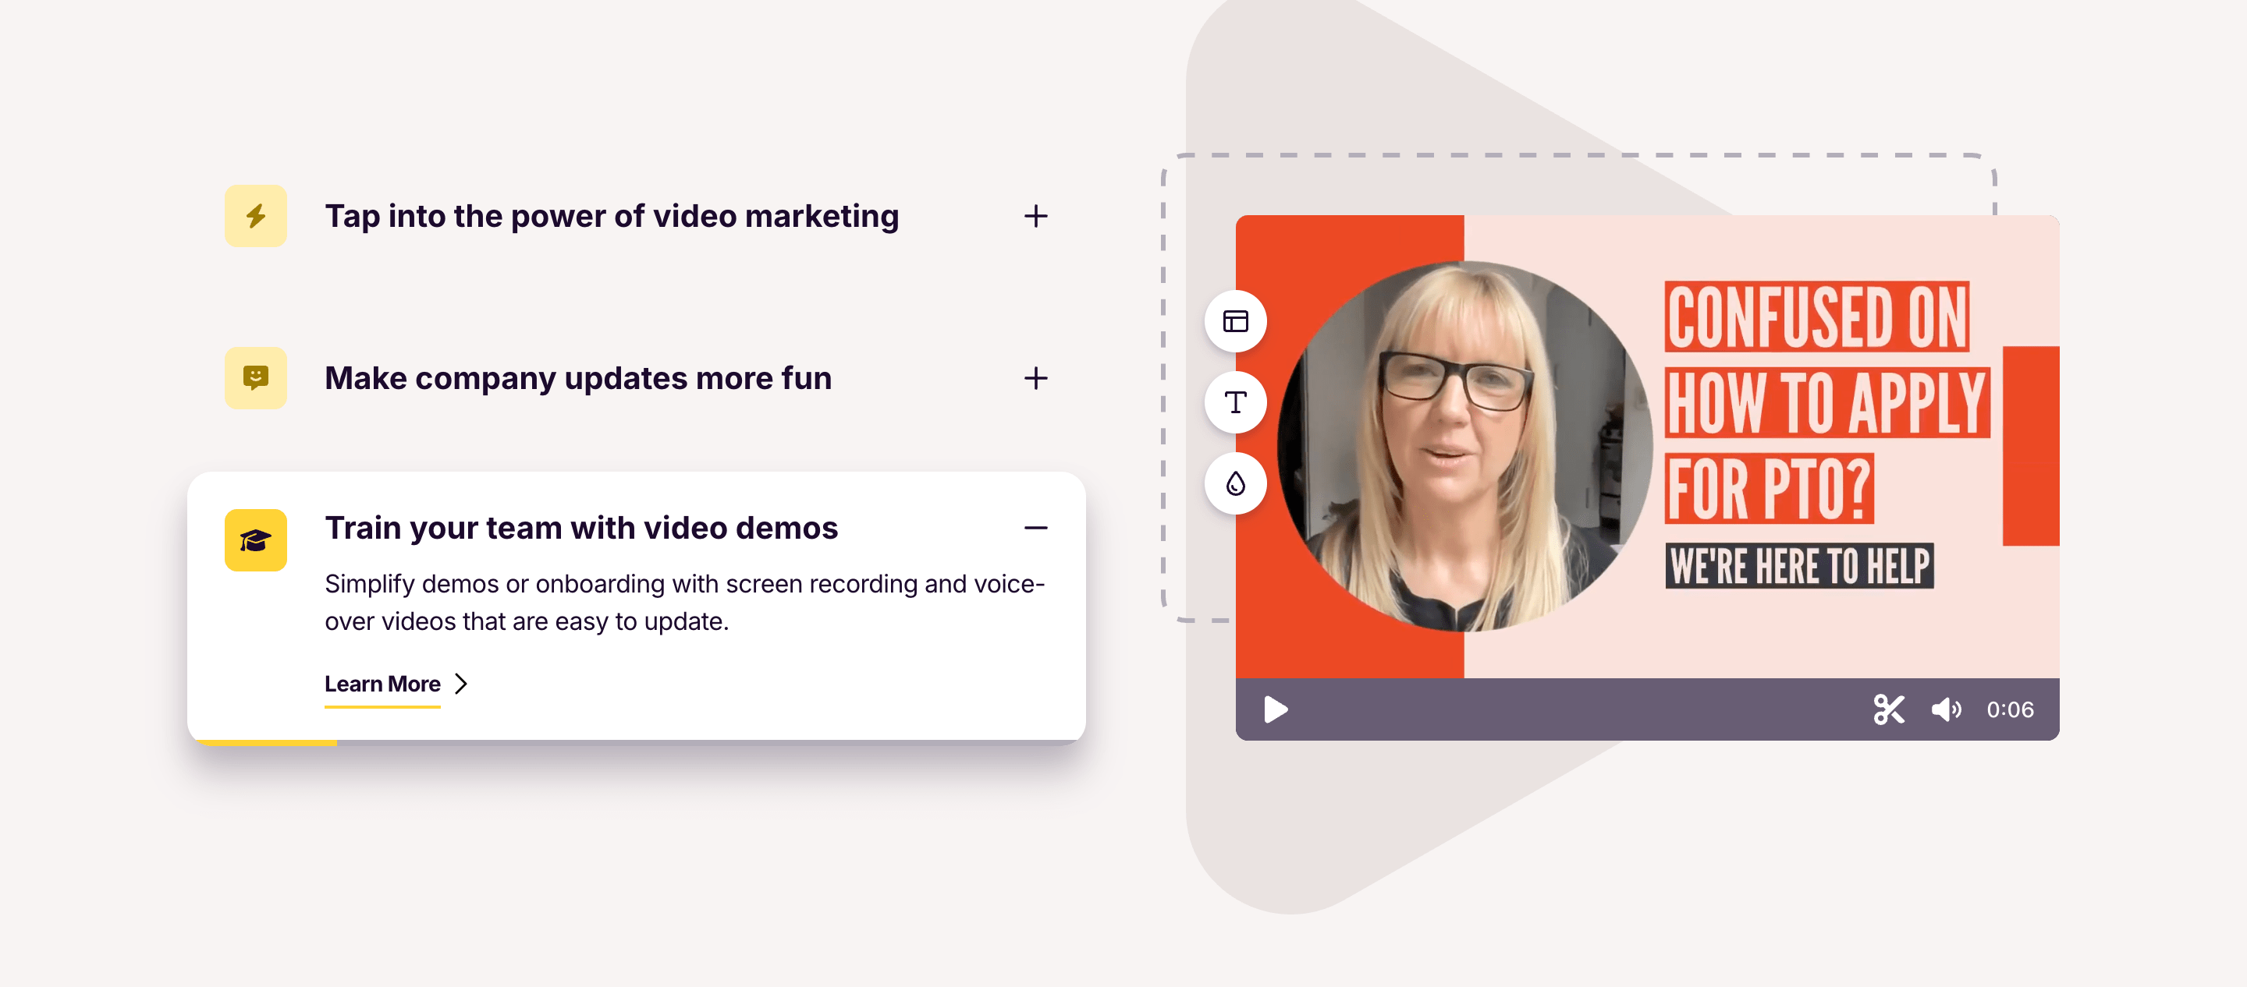The width and height of the screenshot is (2247, 987).
Task: Click the presenter's circular video thumbnail
Action: (x=1464, y=447)
